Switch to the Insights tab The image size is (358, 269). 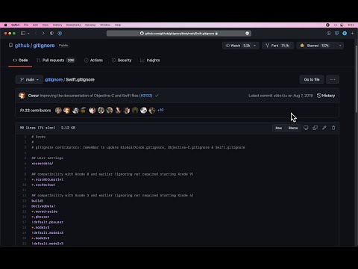[x=150, y=61]
